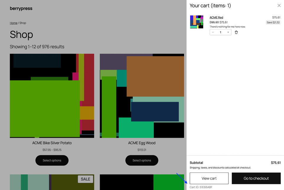Click the Subtotal $75,61 amount
Image resolution: width=284 pixels, height=190 pixels.
pos(276,163)
